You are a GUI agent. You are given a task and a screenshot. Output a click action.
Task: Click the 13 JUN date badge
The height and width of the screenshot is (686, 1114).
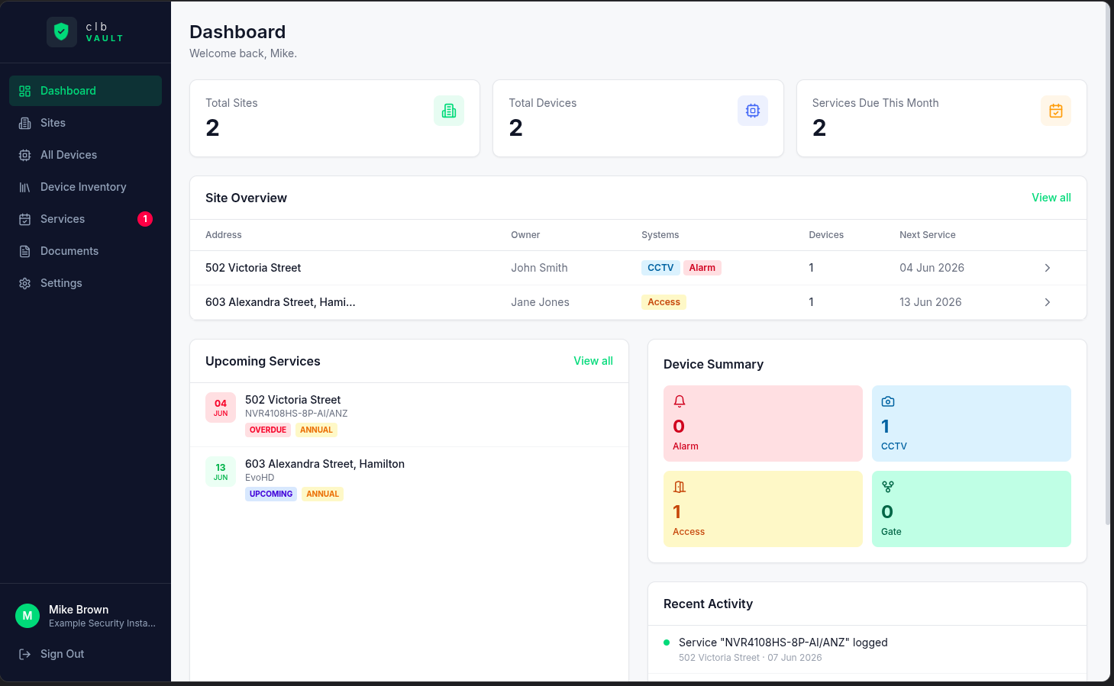pos(221,472)
